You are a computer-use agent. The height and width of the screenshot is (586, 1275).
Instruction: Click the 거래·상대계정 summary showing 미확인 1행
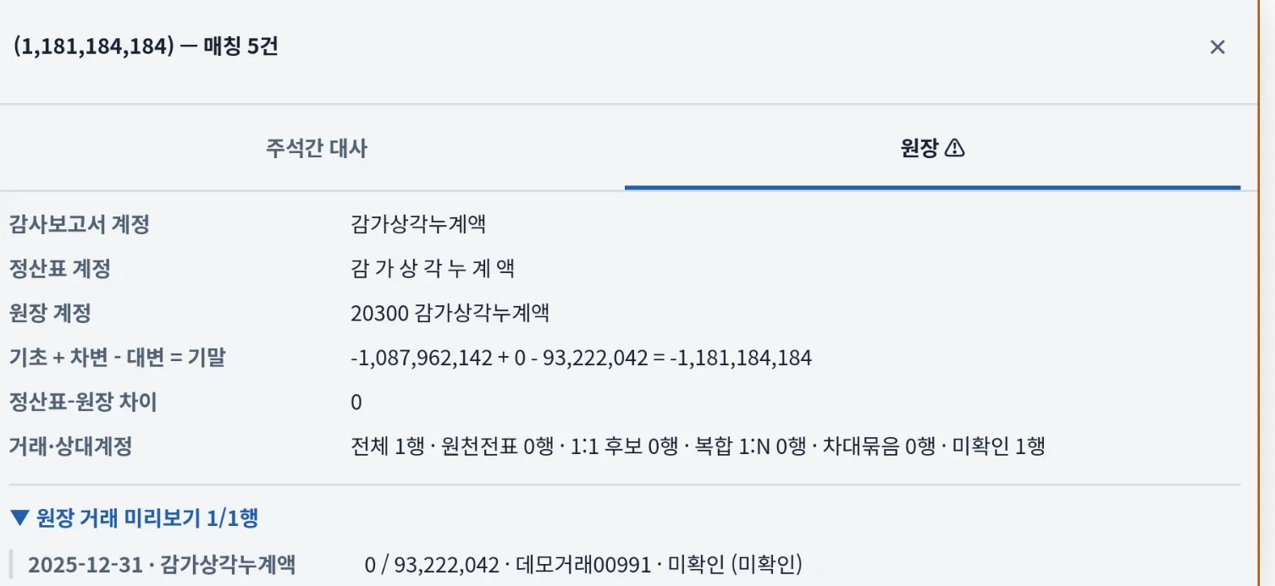(698, 446)
